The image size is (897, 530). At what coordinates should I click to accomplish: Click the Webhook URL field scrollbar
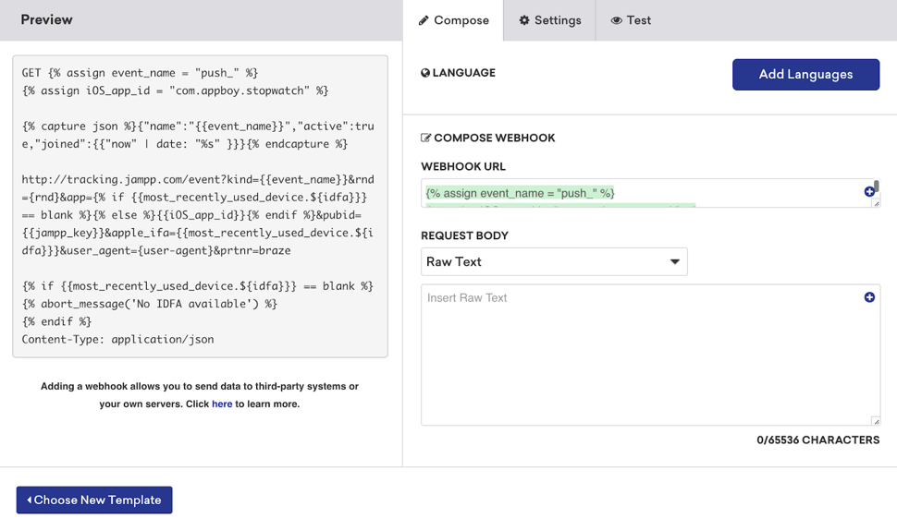click(x=877, y=187)
